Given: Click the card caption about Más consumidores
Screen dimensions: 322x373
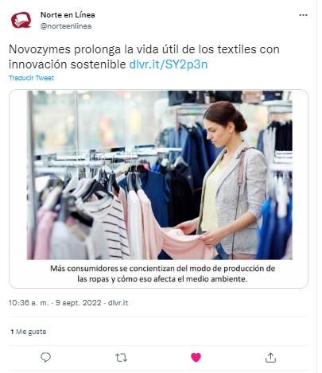Looking at the screenshot, I should pos(162,274).
